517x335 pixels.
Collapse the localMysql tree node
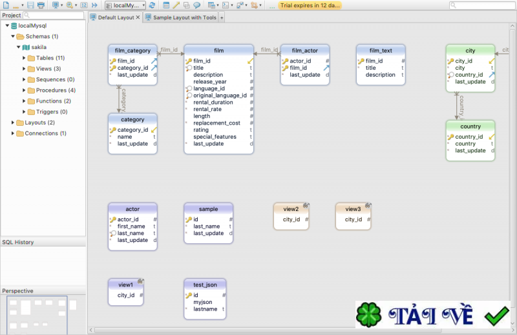point(7,25)
